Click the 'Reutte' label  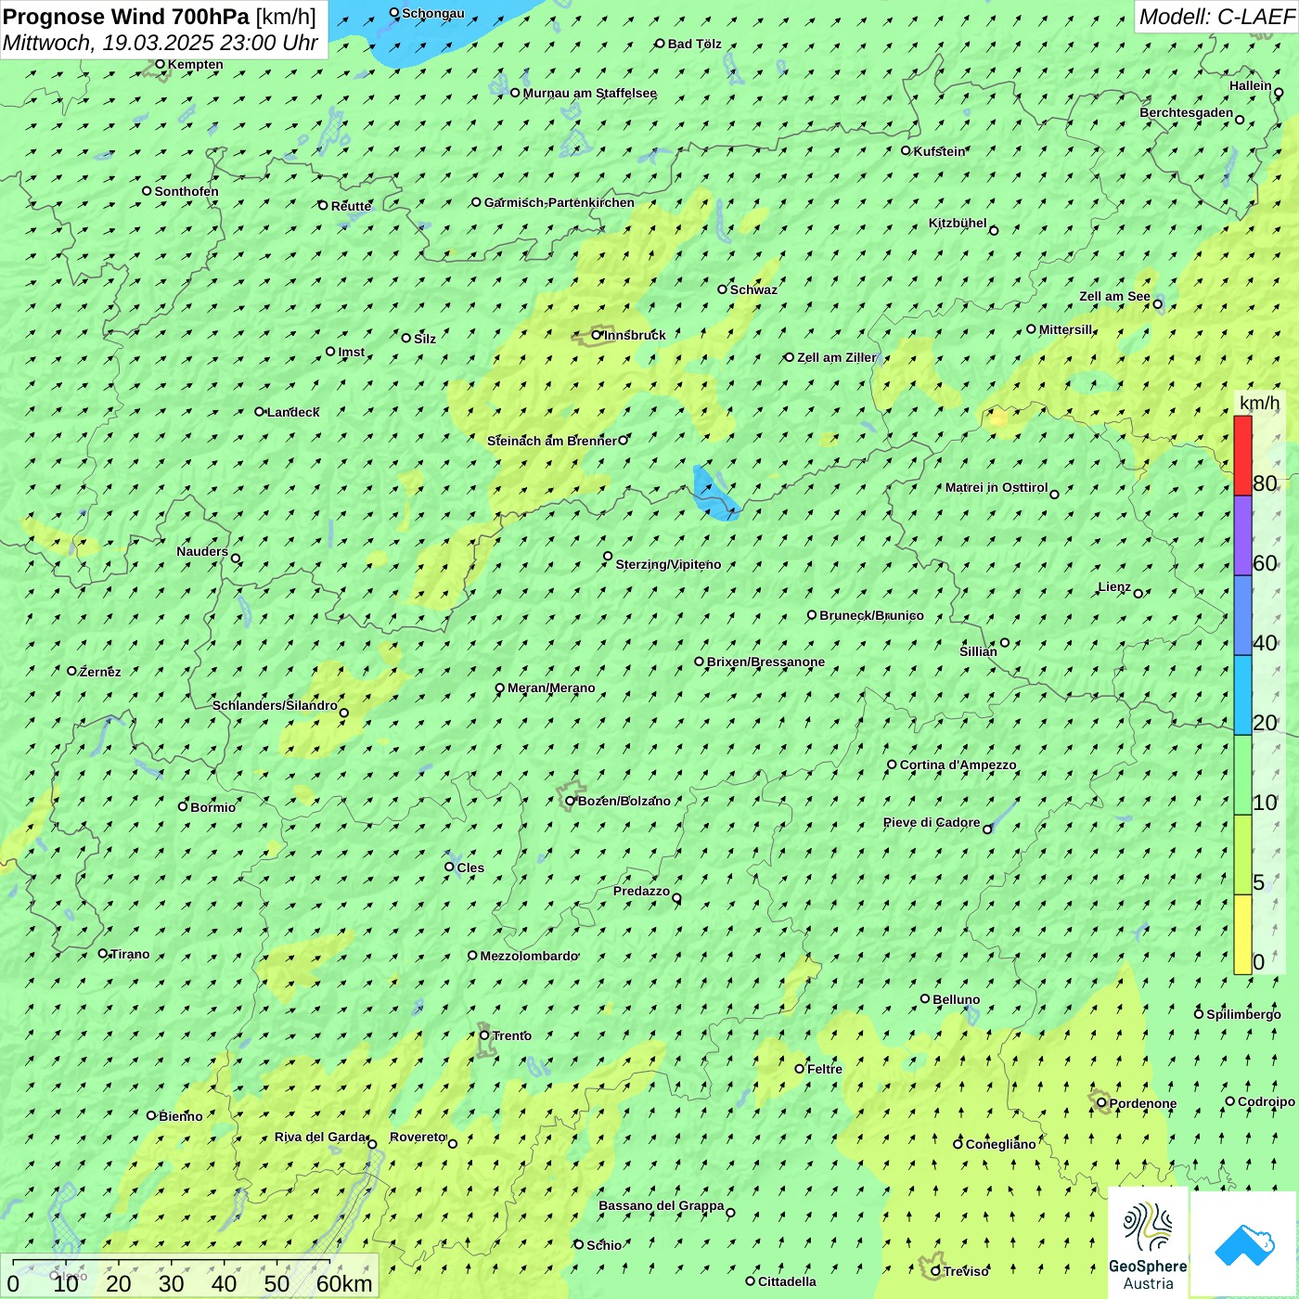point(352,206)
